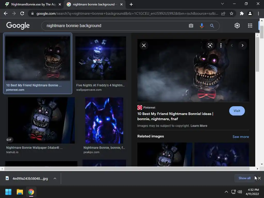The image size is (264, 198).
Task: Open Chrome three-dot menu
Action: 258,13
